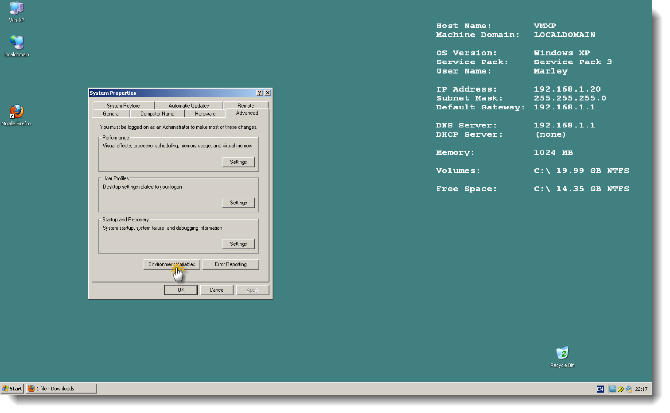The height and width of the screenshot is (413, 670).
Task: Switch to the Computer Name tab
Action: [x=157, y=113]
